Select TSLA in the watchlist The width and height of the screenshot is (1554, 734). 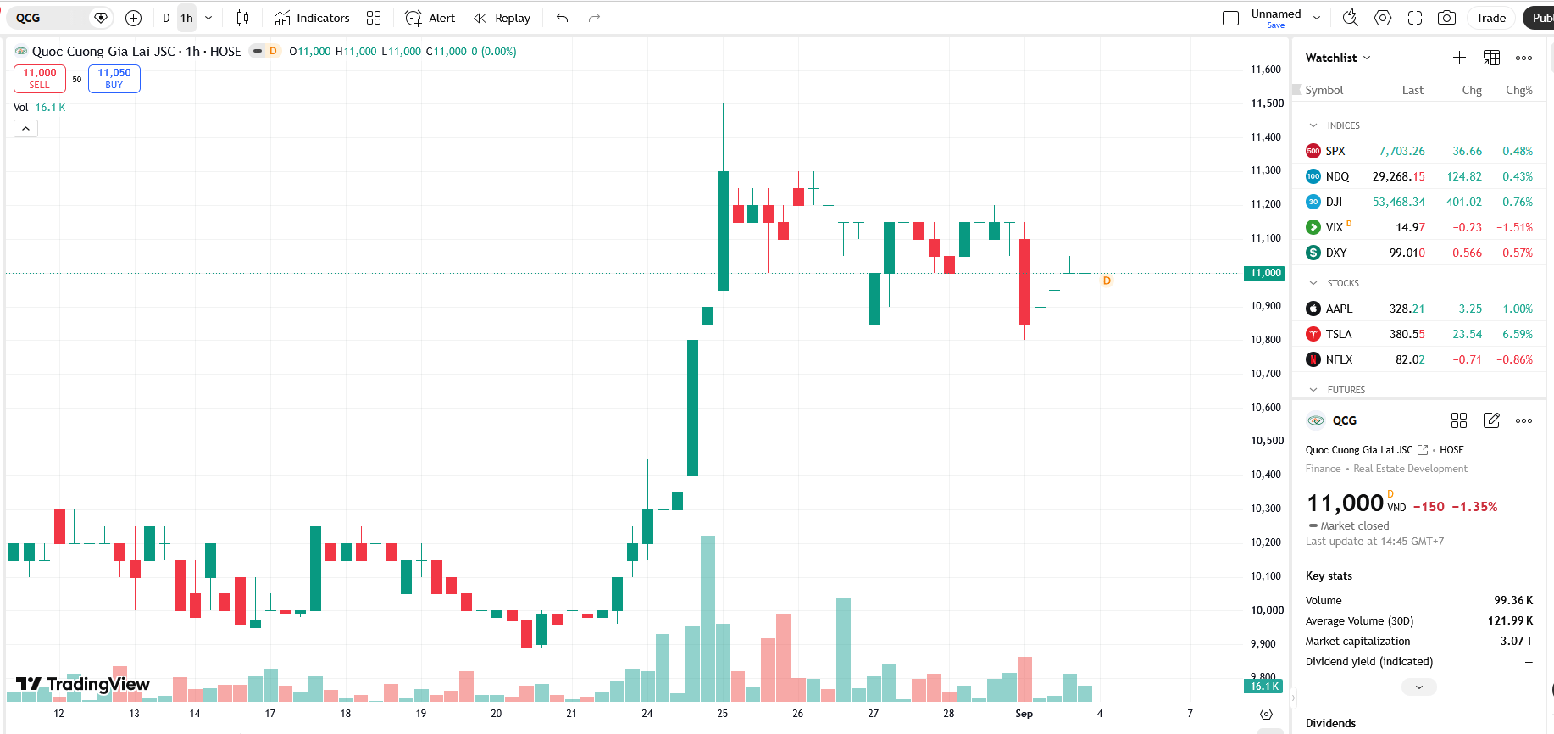pos(1419,334)
